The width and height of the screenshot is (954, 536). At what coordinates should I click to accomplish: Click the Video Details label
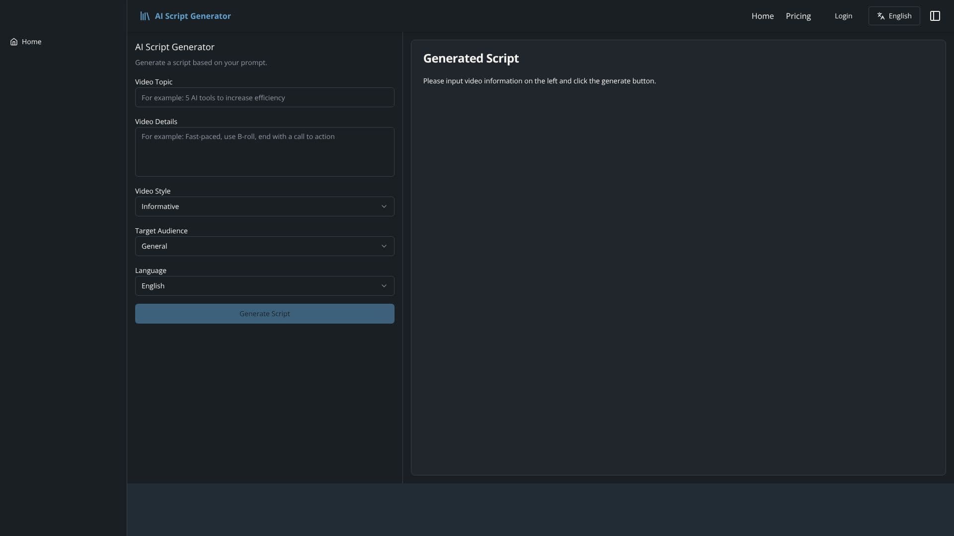coord(156,122)
